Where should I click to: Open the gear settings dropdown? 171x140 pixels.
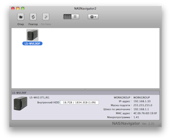pyautogui.click(x=93, y=17)
